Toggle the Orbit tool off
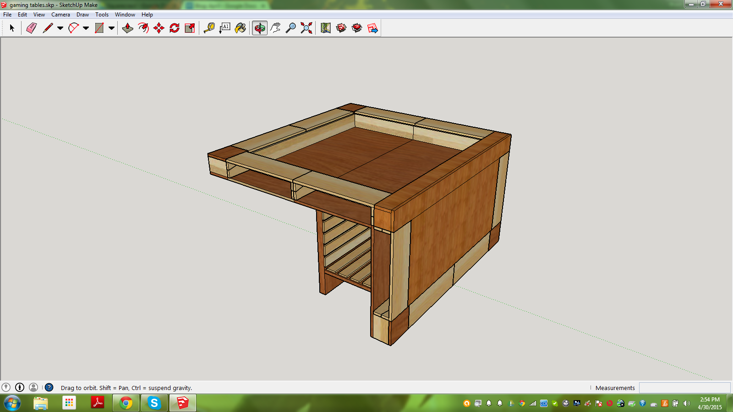This screenshot has width=733, height=412. (x=260, y=28)
